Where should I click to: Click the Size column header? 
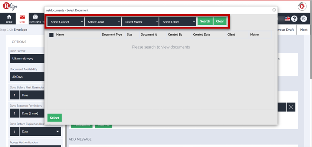pos(129,35)
